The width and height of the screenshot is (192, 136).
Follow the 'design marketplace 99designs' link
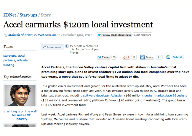pos(166,96)
